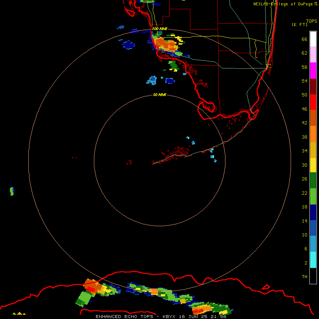The width and height of the screenshot is (319, 319).
Task: Click the TOPS legend title
Action: 312,21
